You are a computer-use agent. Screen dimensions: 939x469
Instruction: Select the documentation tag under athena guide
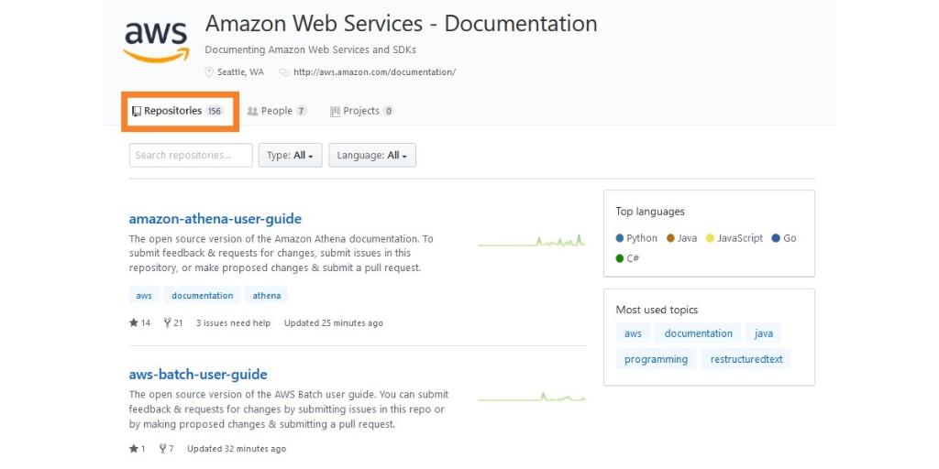point(203,295)
